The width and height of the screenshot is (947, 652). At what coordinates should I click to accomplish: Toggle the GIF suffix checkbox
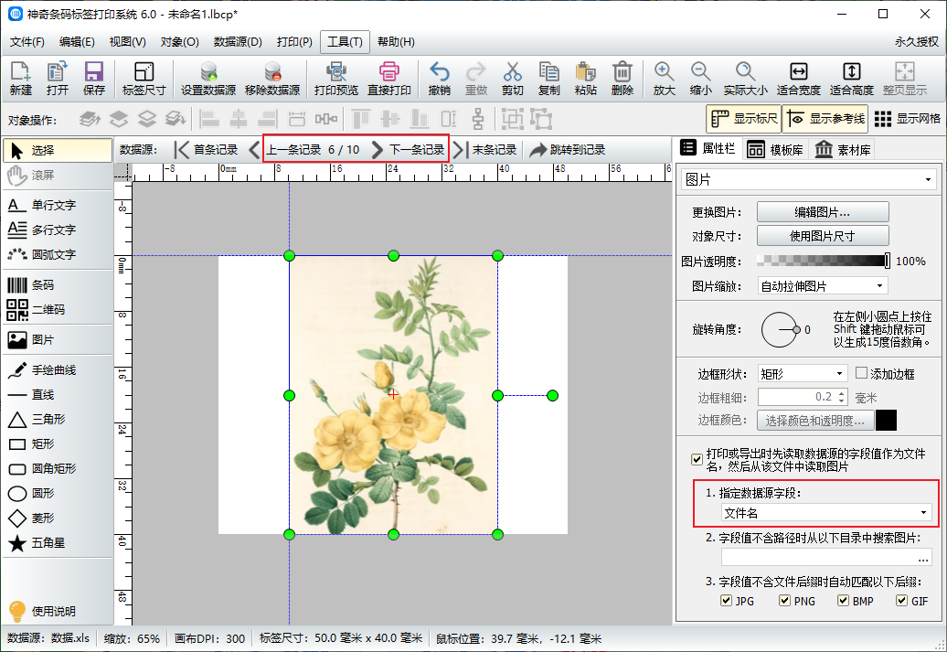pyautogui.click(x=901, y=601)
